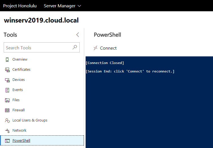This screenshot has width=213, height=148.
Task: Go to the Events tool
Action: pyautogui.click(x=18, y=90)
